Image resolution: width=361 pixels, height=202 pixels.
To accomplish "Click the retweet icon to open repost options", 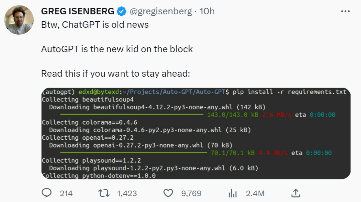I will (x=104, y=193).
